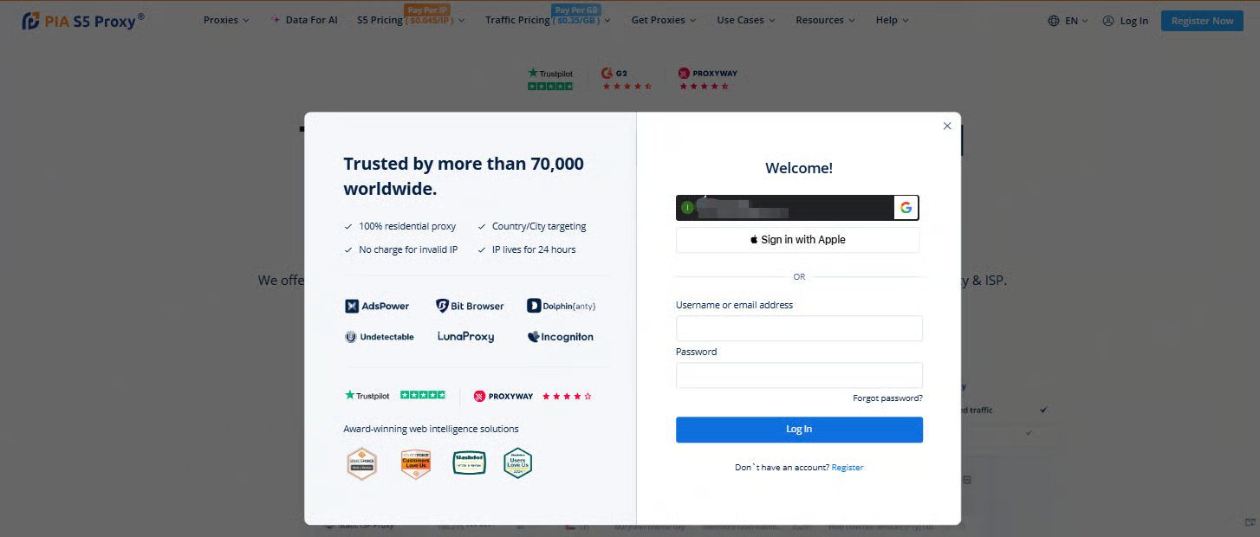Image resolution: width=1260 pixels, height=537 pixels.
Task: Open the Data For AI menu item
Action: point(305,20)
